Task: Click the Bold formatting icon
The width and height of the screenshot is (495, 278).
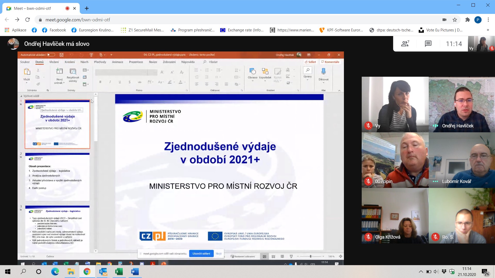Action: coord(100,82)
